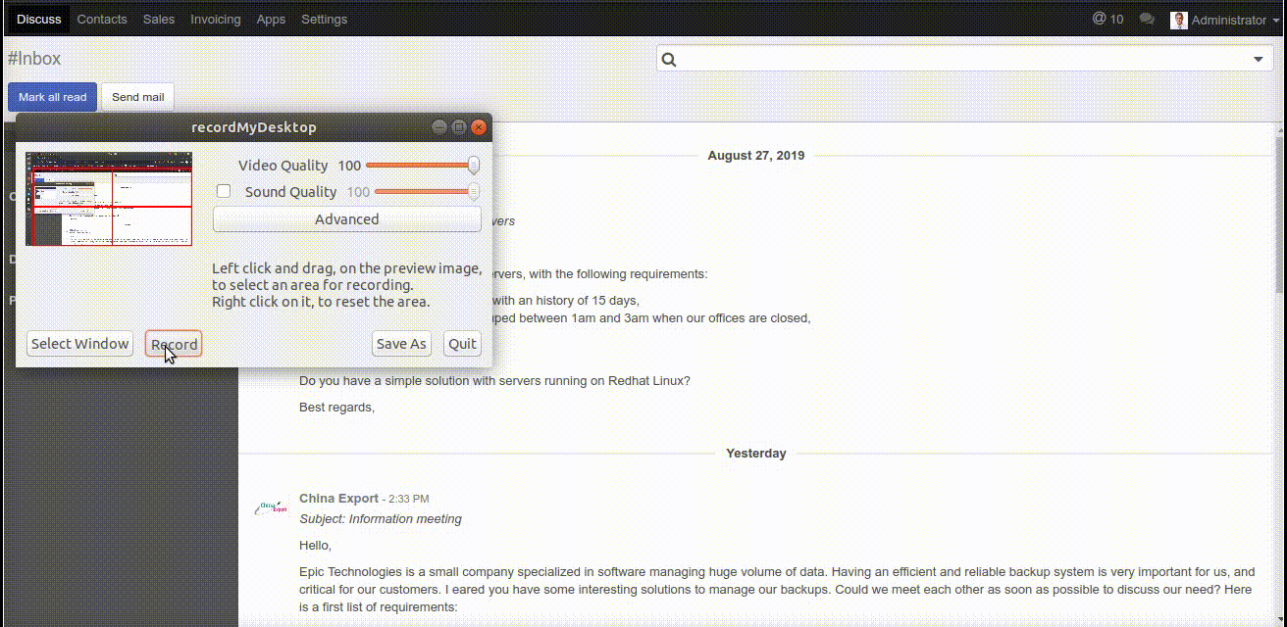Screen dimensions: 1287x627
Task: Click the Redhat Linux question sentence
Action: point(494,381)
